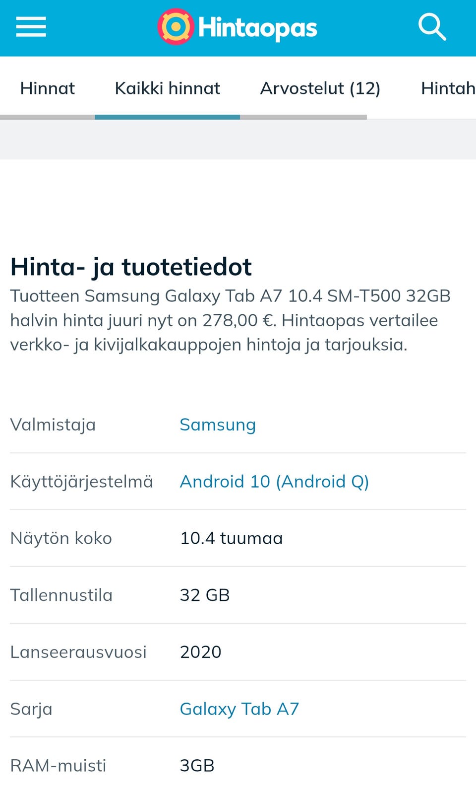Tap the 32 GB storage value

(x=205, y=595)
